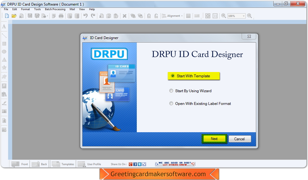Image resolution: width=308 pixels, height=180 pixels.
Task: Click the Save As disk with pencil icon
Action: 37,16
